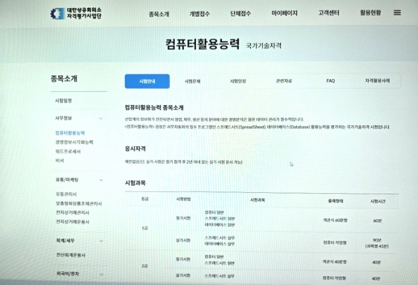Click the 외국어/한자 sidebar heading
This screenshot has height=285, width=418.
click(x=68, y=274)
